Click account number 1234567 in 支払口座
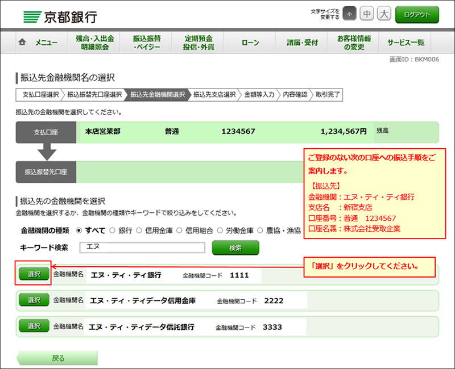 pyautogui.click(x=238, y=132)
